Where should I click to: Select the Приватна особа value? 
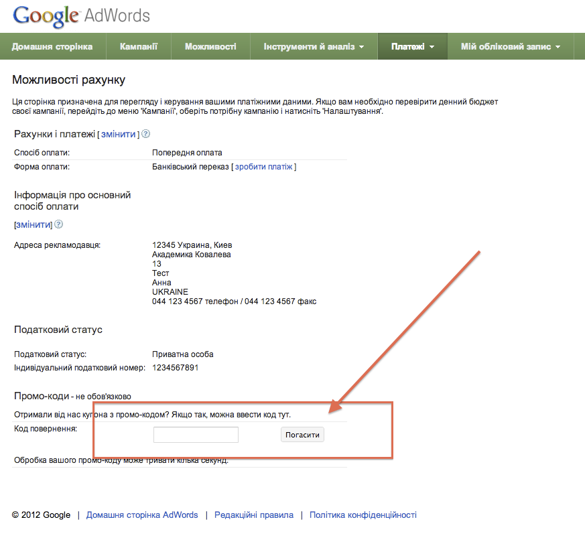[x=183, y=354]
